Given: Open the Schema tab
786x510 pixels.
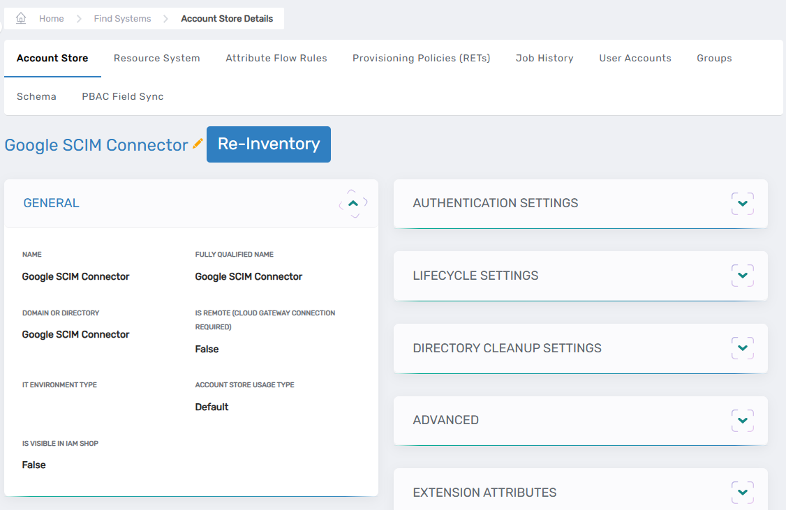Looking at the screenshot, I should point(36,97).
